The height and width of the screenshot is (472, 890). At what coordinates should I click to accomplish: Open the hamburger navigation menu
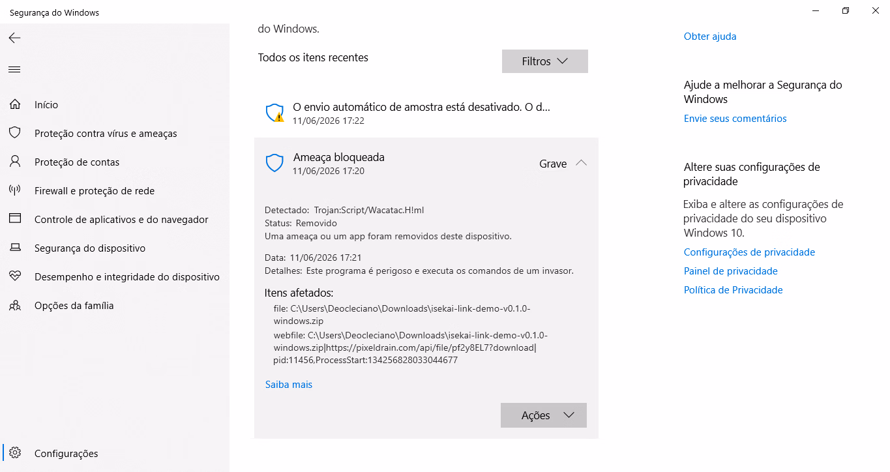point(14,69)
